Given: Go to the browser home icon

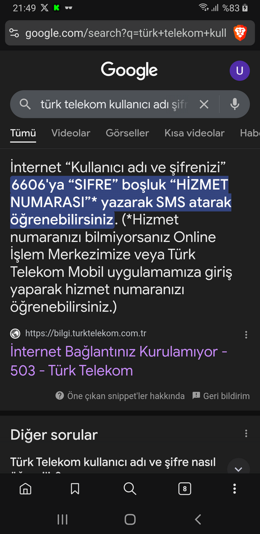Looking at the screenshot, I should (26, 489).
